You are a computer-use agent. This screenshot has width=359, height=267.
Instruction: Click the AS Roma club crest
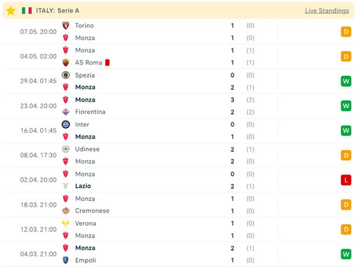(66, 63)
